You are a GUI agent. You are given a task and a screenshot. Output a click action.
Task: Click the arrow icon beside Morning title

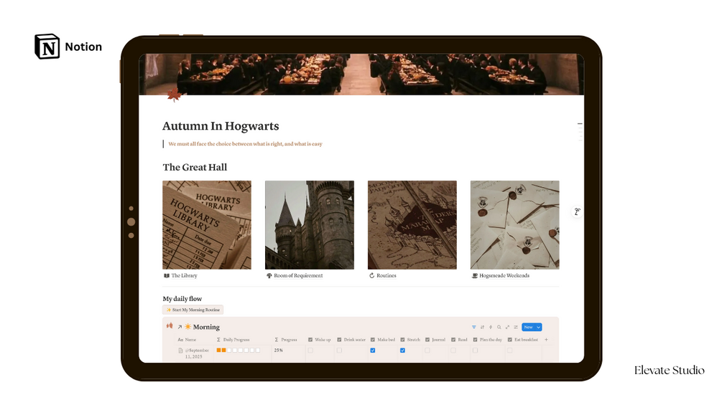pos(180,327)
